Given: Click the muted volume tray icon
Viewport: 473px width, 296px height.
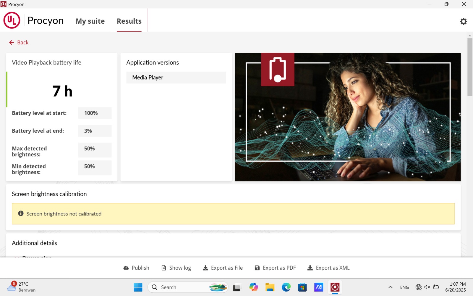Looking at the screenshot, I should pyautogui.click(x=427, y=287).
